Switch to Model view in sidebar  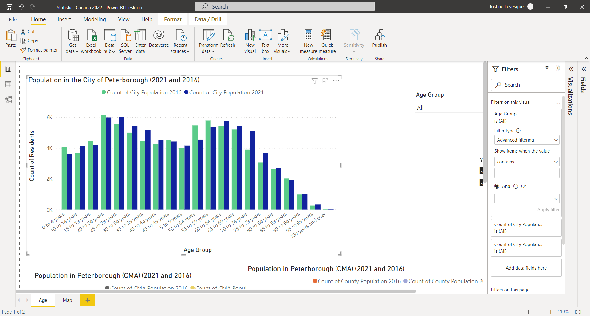pyautogui.click(x=8, y=99)
